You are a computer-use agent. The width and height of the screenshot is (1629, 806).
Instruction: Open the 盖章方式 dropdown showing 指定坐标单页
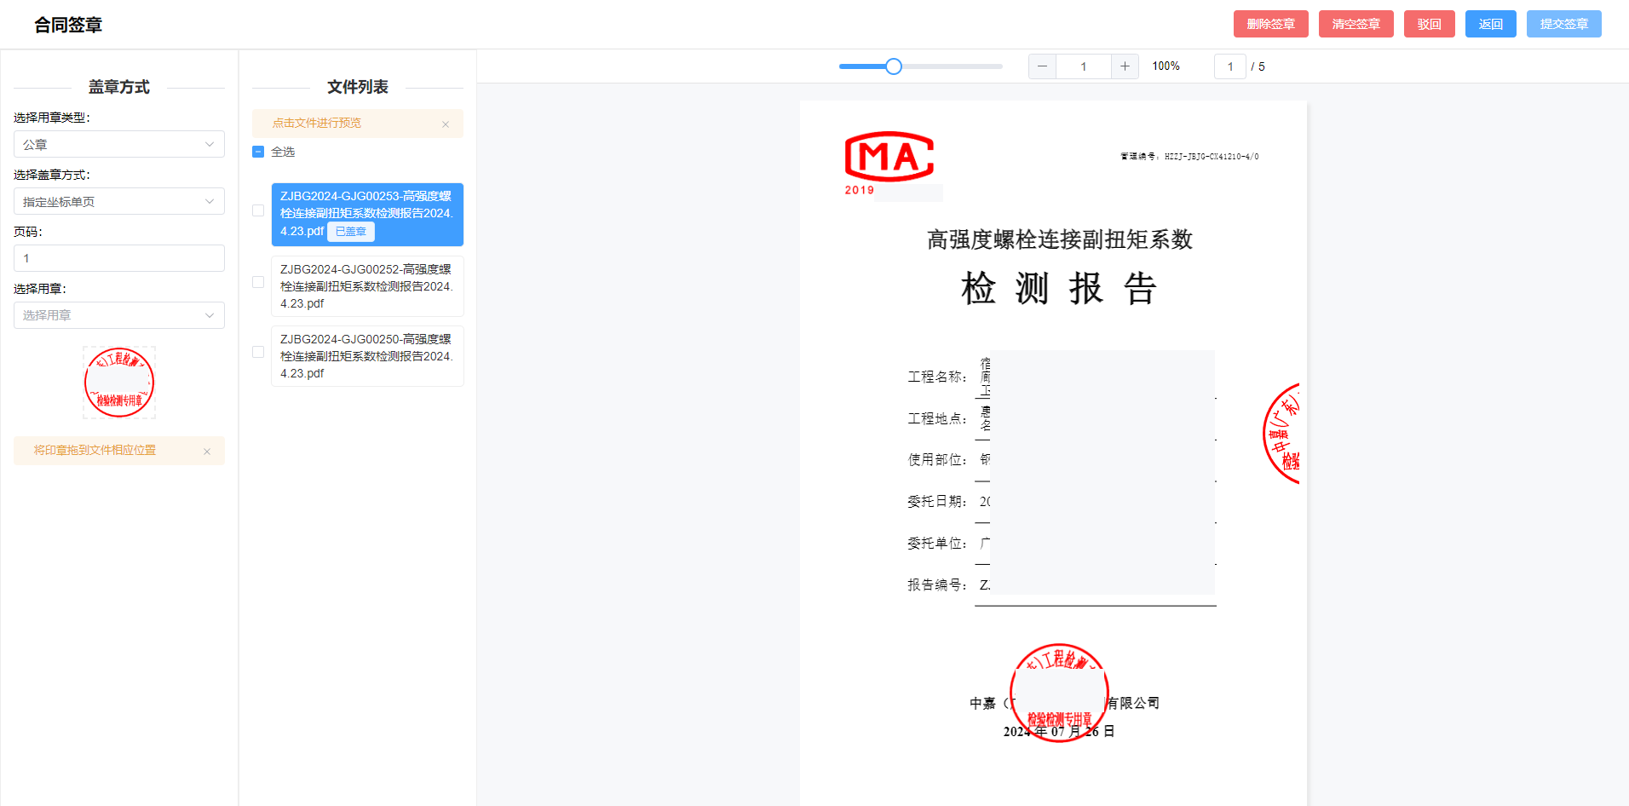click(118, 201)
